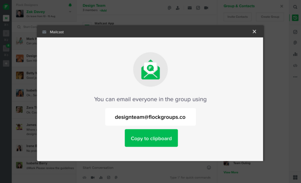This screenshot has width=301, height=183.
Task: Open the apps grid icon at bottom right
Action: pos(295,177)
